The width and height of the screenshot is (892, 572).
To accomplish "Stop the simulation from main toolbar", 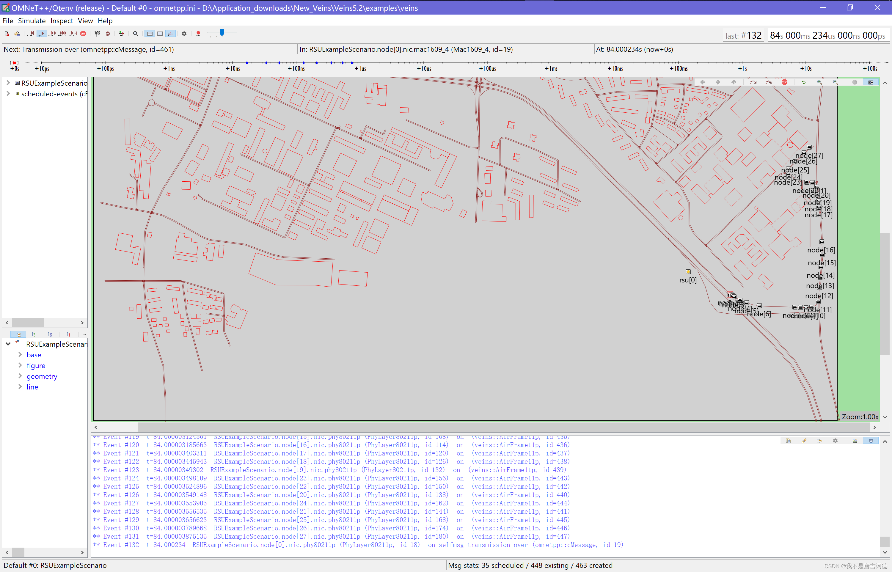I will click(83, 34).
